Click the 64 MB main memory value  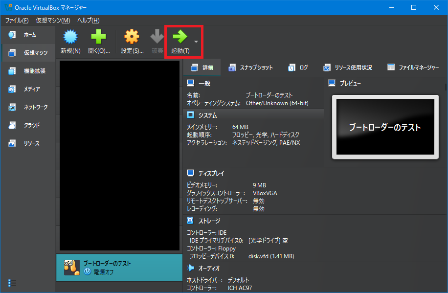[x=240, y=127]
